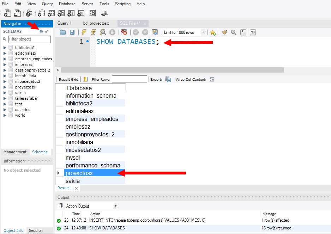331x234 pixels.
Task: Open the Database menu
Action: (67, 4)
